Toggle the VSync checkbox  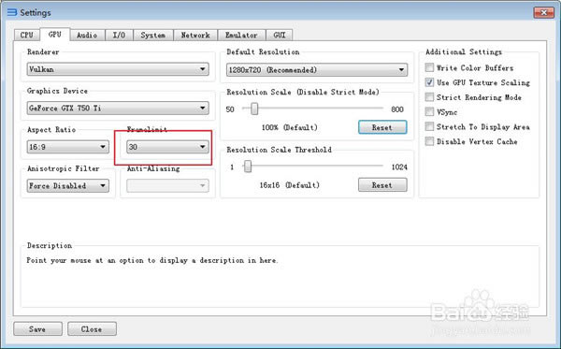429,111
